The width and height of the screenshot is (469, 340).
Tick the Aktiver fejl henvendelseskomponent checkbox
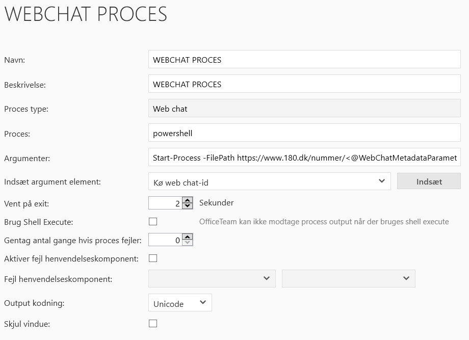(x=153, y=258)
